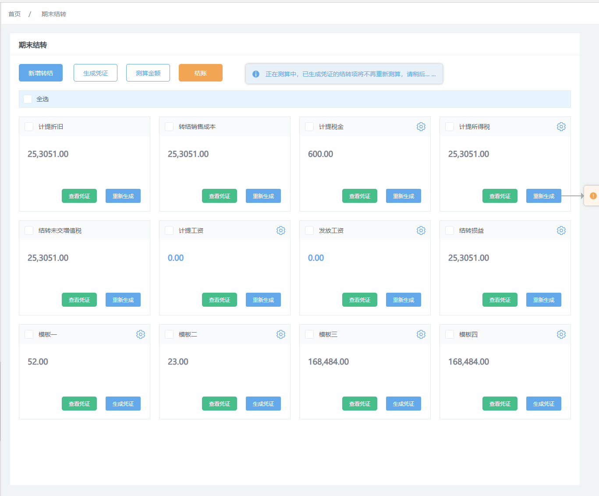
Task: Check the 计提税金 checkbox
Action: click(309, 127)
